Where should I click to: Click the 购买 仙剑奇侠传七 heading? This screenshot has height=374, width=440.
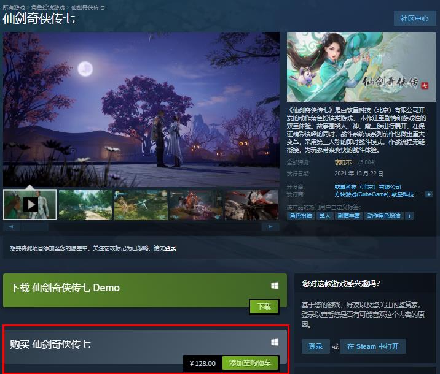50,344
